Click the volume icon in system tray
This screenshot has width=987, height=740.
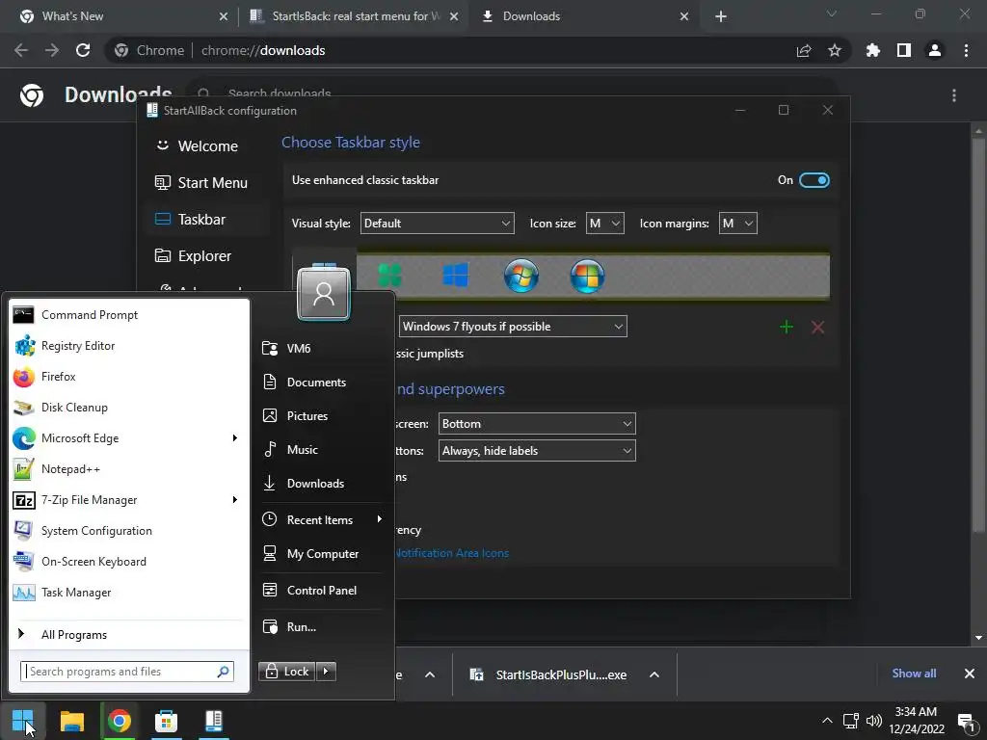pyautogui.click(x=873, y=721)
